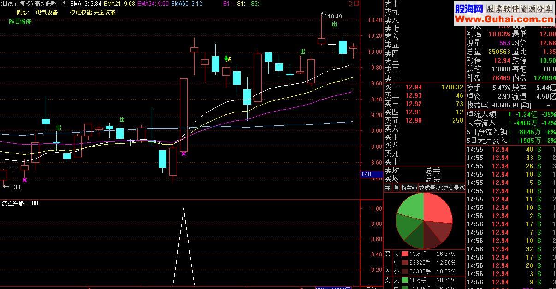Click the 总买 total buy label

(x=433, y=179)
